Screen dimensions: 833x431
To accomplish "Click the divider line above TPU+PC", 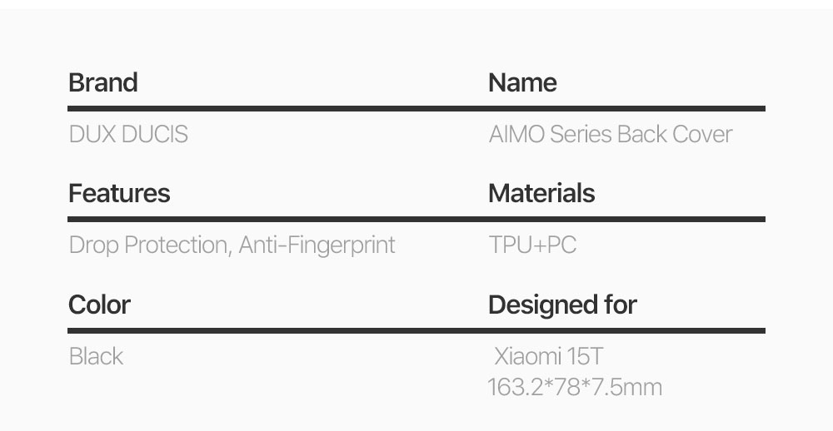I will coord(626,219).
